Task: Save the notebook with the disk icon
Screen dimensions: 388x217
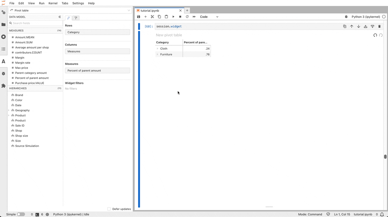Action: click(x=138, y=17)
